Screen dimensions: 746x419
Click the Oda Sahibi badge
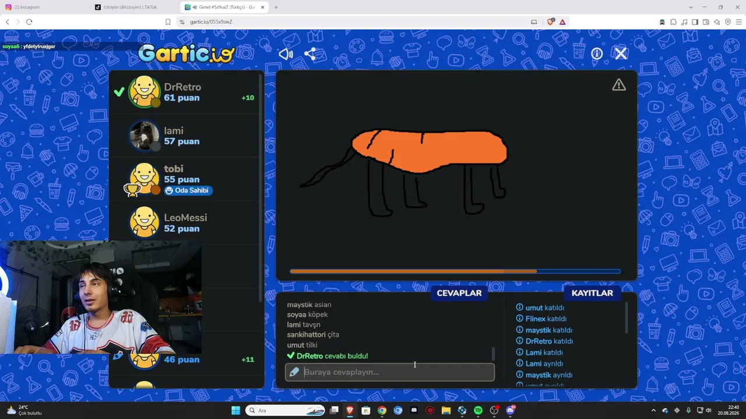pyautogui.click(x=188, y=190)
